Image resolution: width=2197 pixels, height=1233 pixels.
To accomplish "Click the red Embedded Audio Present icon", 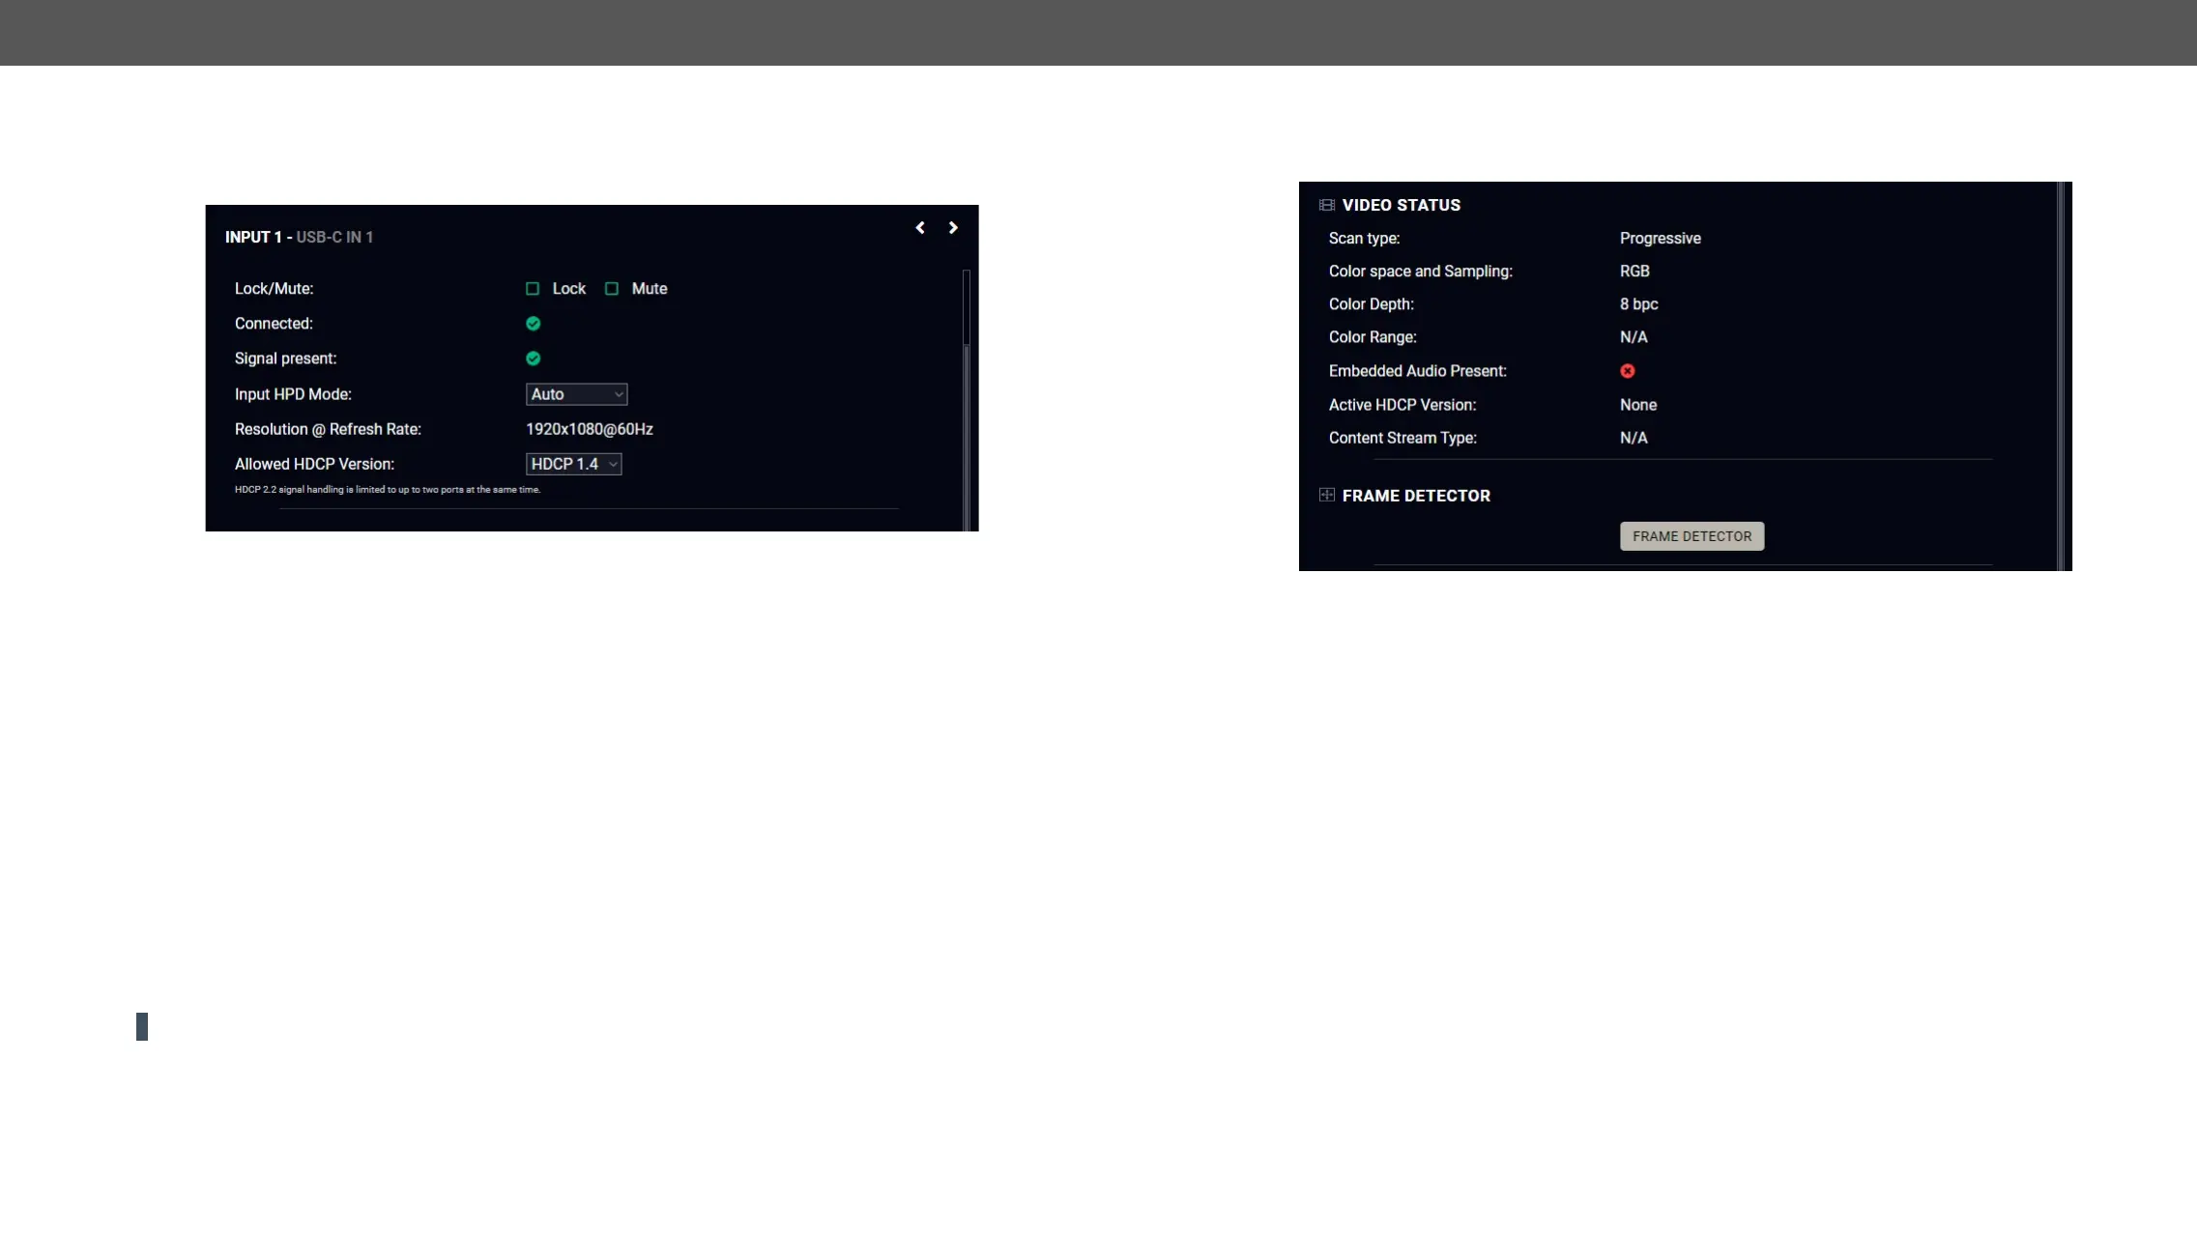I will click(x=1628, y=371).
